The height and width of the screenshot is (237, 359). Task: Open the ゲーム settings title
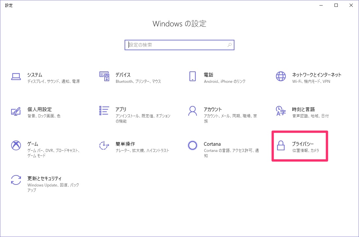(x=33, y=144)
